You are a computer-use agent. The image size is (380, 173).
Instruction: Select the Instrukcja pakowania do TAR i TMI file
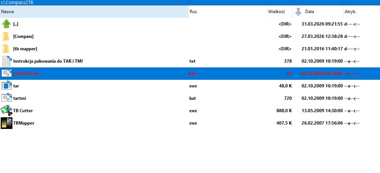[x=48, y=61]
